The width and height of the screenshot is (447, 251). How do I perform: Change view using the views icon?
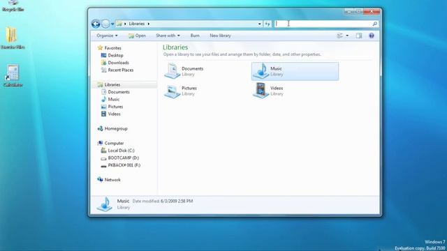(x=340, y=36)
